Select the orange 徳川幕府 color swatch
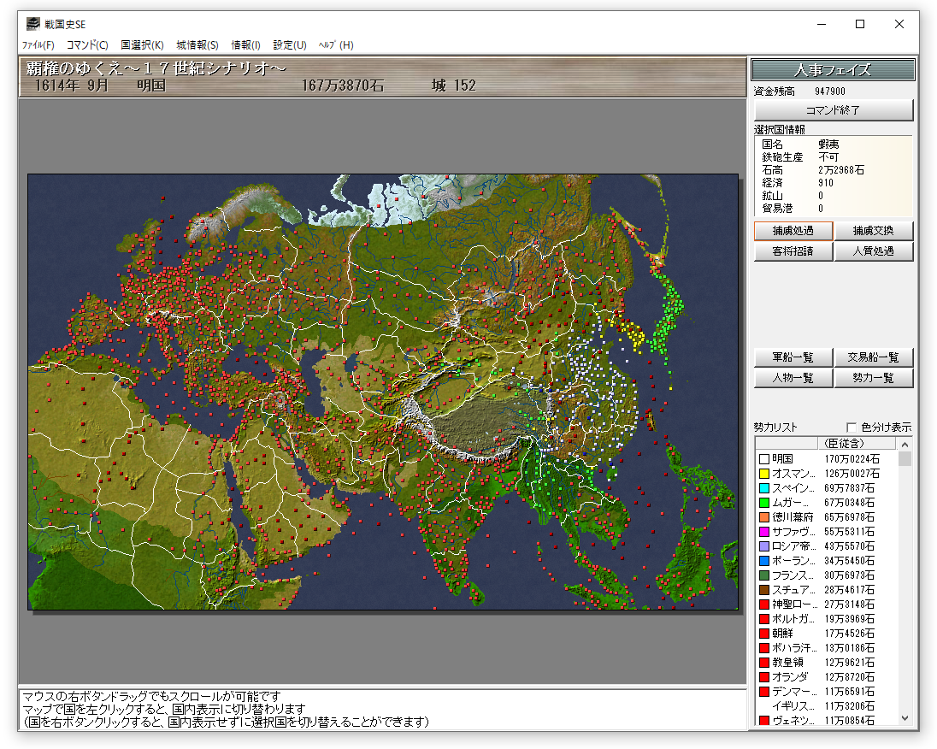The height and width of the screenshot is (749, 937). pos(764,517)
